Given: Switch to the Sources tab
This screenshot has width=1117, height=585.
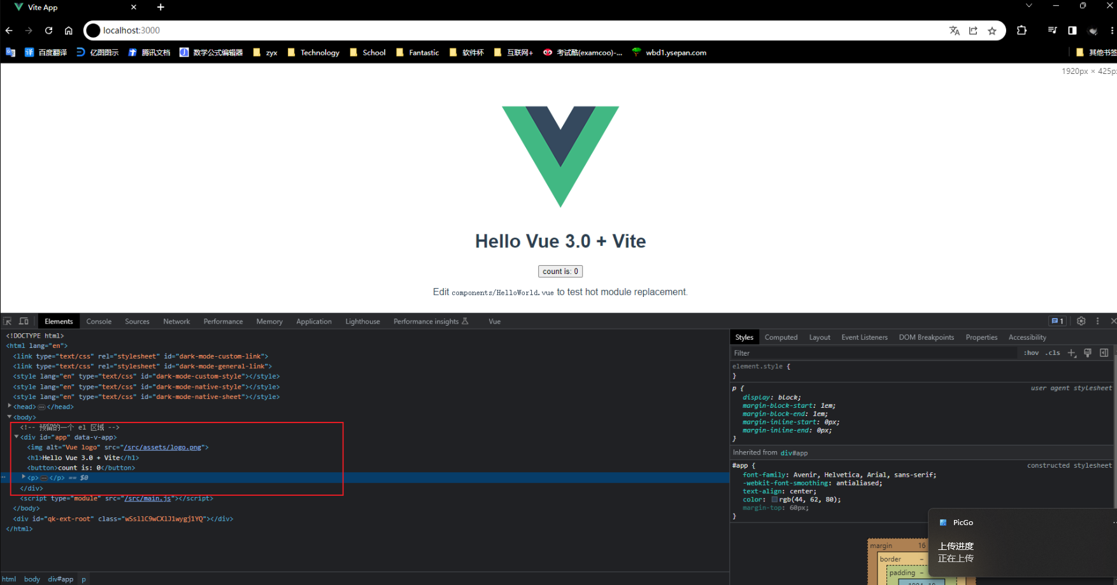Looking at the screenshot, I should coord(137,321).
